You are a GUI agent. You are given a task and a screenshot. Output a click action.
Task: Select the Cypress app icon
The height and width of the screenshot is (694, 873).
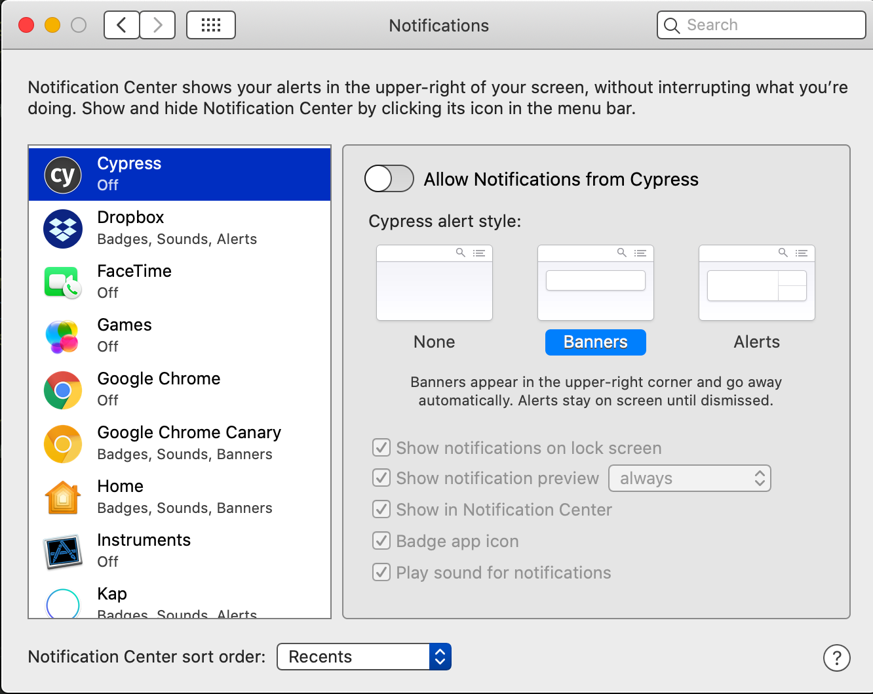(x=63, y=175)
